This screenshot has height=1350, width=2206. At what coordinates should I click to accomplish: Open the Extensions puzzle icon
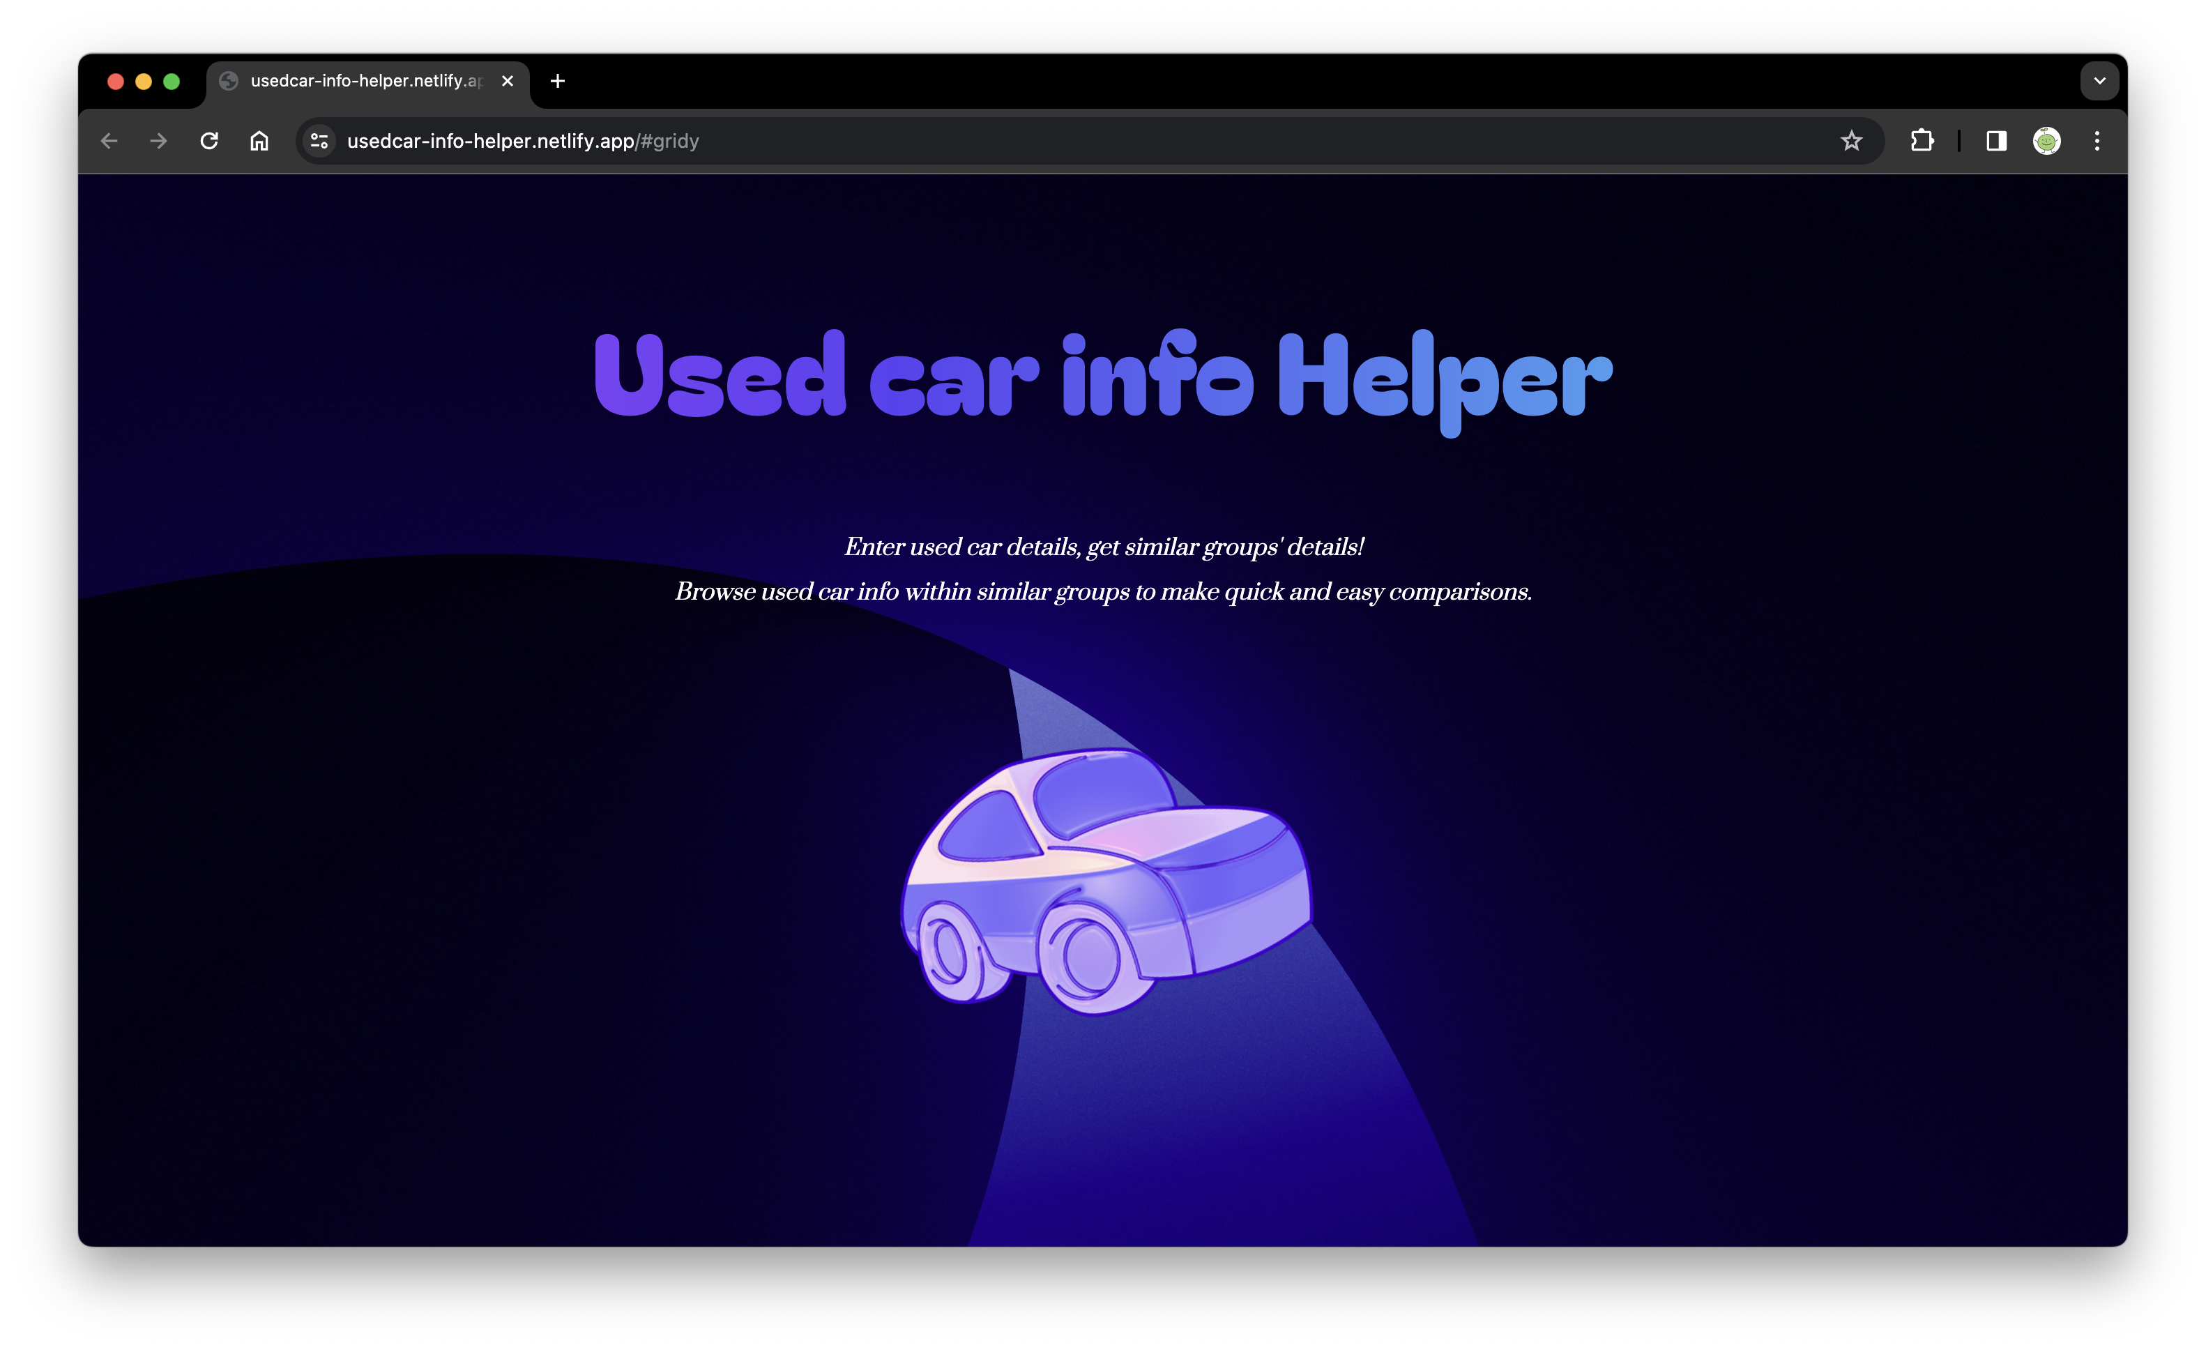pyautogui.click(x=1922, y=141)
